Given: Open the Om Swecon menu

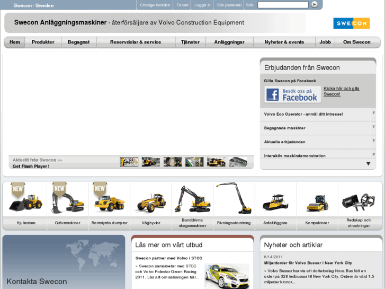Looking at the screenshot, I should click(357, 42).
